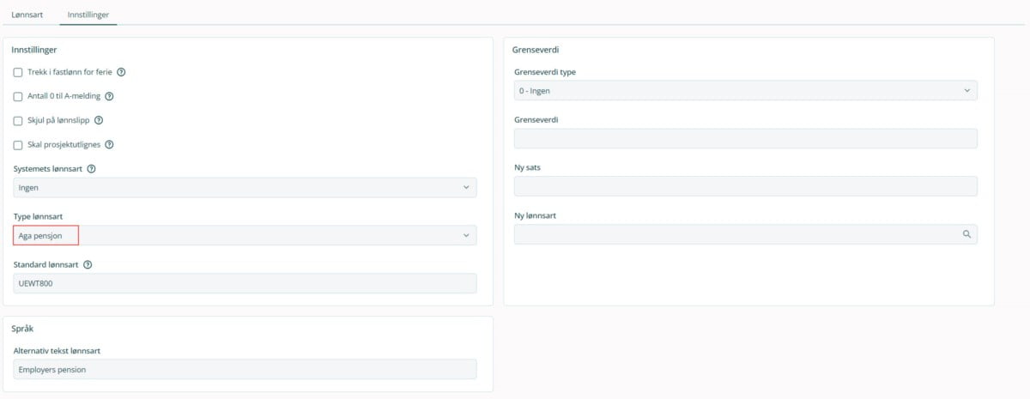This screenshot has width=1030, height=399.
Task: Show help tooltip for Skjul på lønnslipp
Action: (x=99, y=121)
